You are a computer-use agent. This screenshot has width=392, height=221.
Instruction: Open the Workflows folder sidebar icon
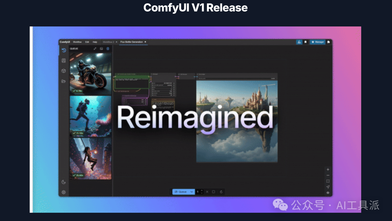64,81
